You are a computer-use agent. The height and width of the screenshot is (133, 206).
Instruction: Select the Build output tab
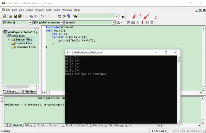[x=17, y=125]
